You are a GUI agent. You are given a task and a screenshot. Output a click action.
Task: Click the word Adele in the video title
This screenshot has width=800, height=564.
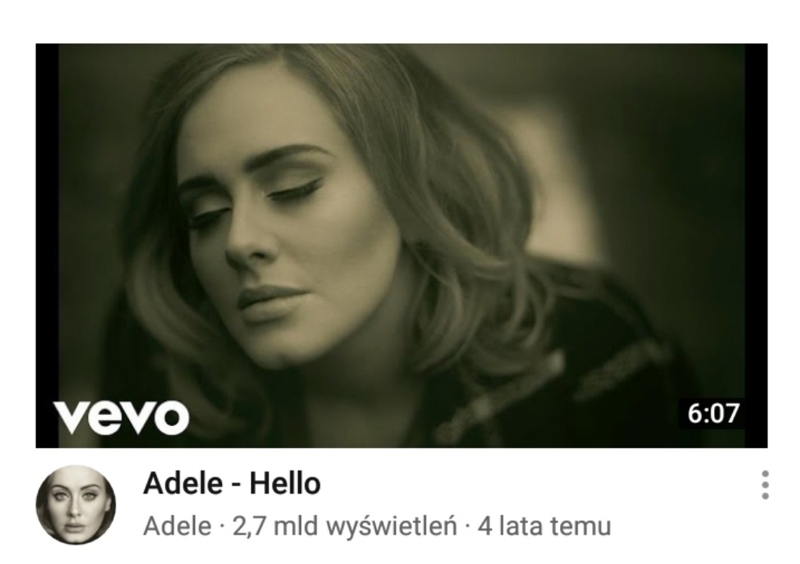(183, 483)
